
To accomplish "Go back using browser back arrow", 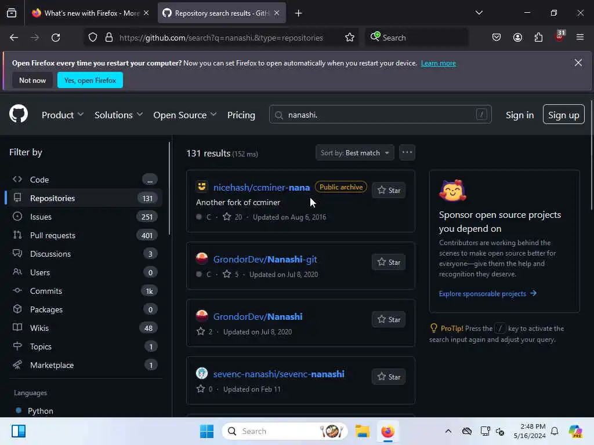I will pyautogui.click(x=14, y=38).
